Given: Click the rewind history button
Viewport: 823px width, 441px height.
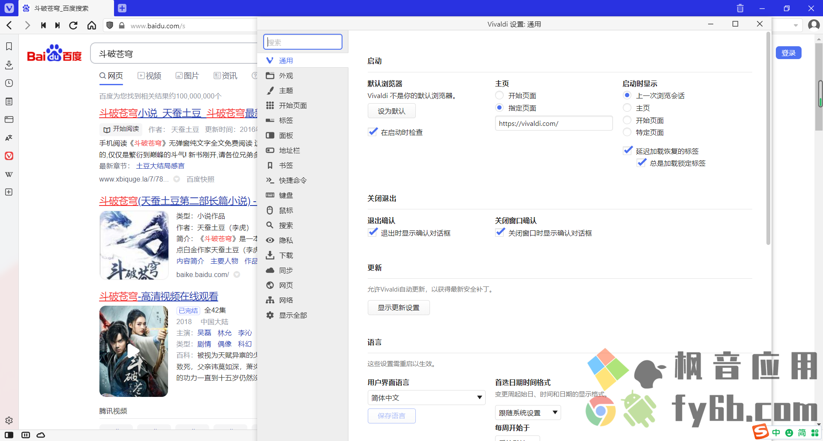Looking at the screenshot, I should (43, 26).
